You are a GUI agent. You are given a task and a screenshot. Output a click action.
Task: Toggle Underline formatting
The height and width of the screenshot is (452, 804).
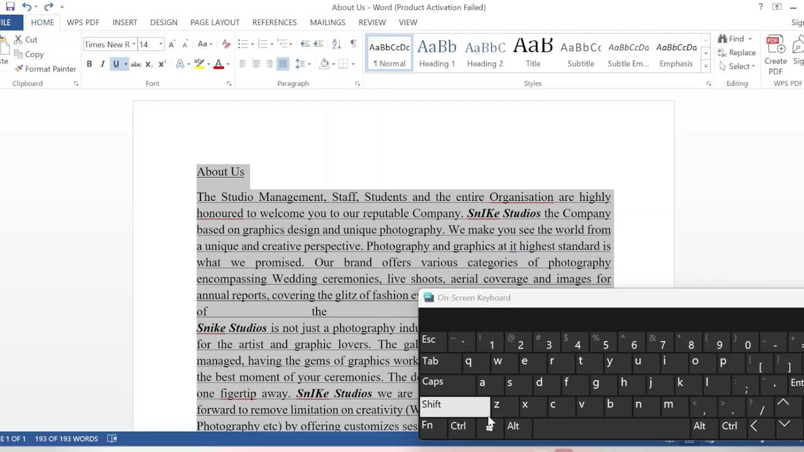click(116, 64)
